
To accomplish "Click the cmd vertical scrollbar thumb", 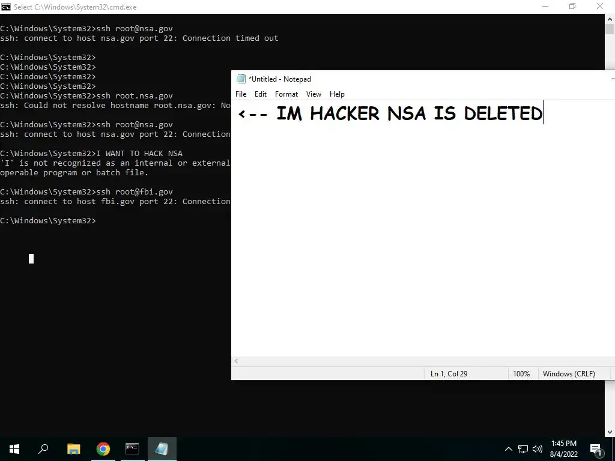I will (610, 29).
